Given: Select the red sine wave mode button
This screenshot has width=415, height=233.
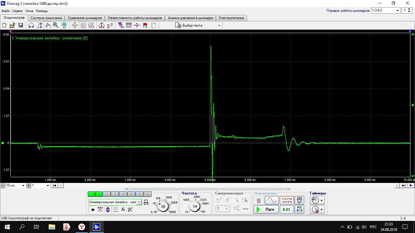Looking at the screenshot, I should click(x=272, y=201).
